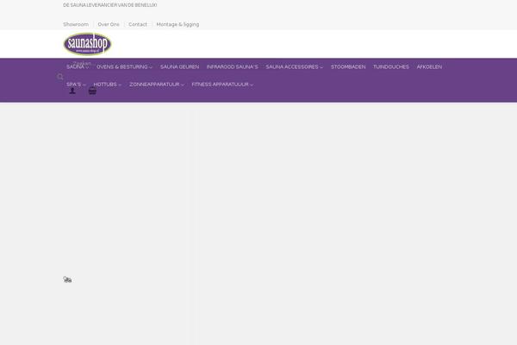Expand Zonneapparatuur dropdown chevron
Screen dimensions: 517x345
coord(183,85)
